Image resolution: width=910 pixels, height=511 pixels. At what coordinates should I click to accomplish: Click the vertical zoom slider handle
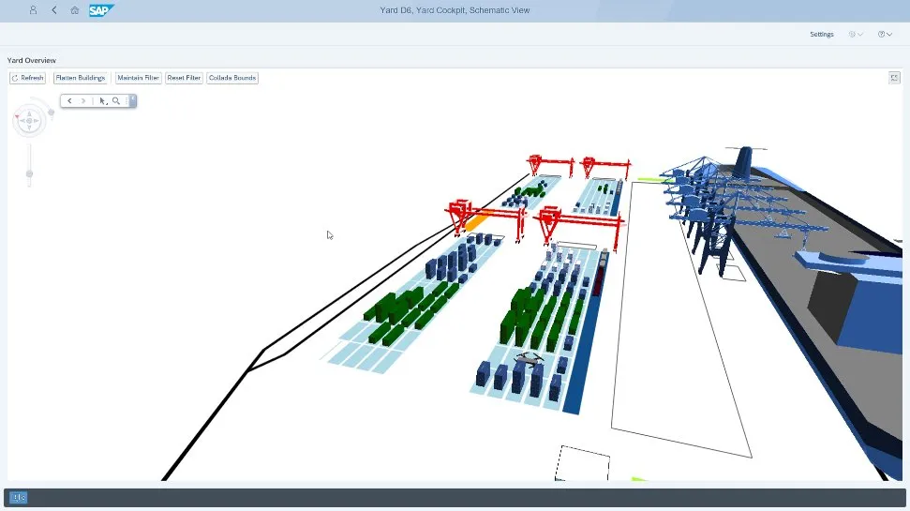coord(29,173)
